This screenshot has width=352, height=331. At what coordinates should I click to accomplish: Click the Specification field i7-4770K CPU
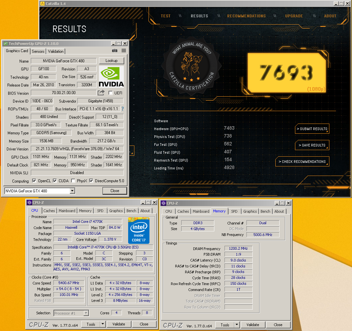pos(103,247)
